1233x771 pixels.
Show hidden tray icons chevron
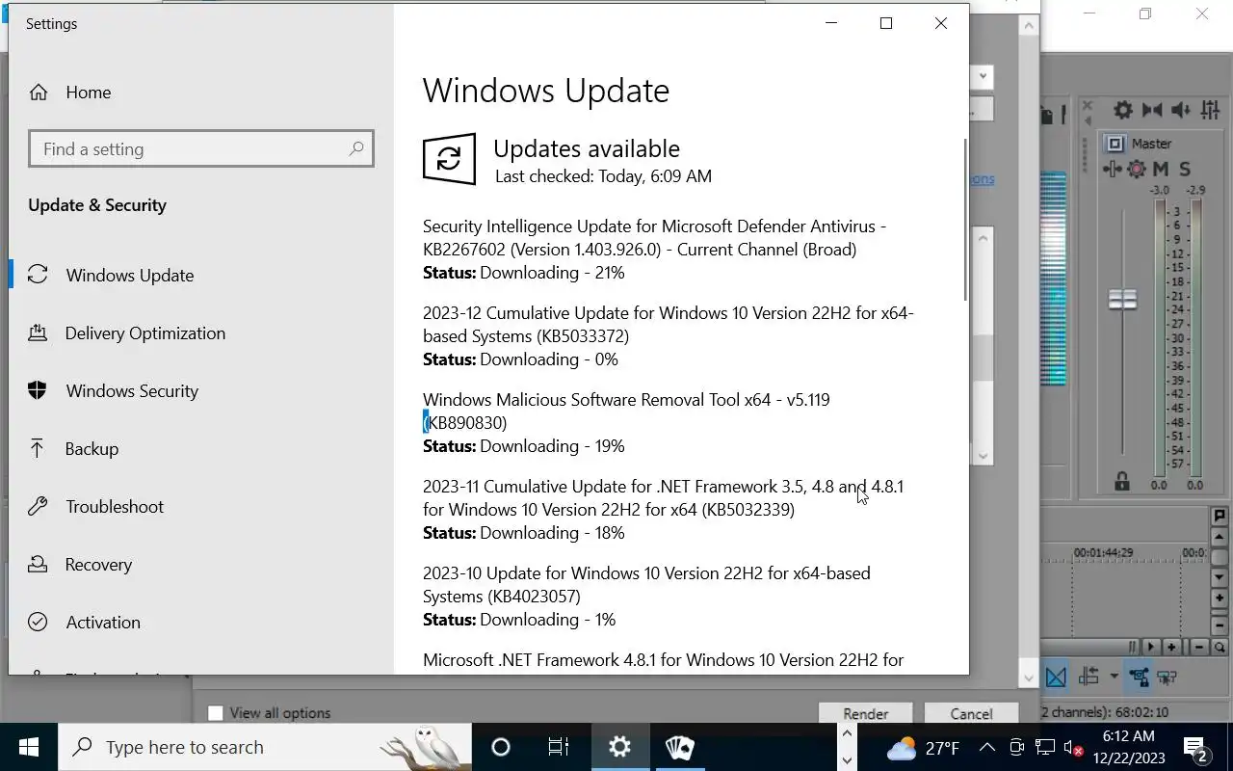point(987,747)
